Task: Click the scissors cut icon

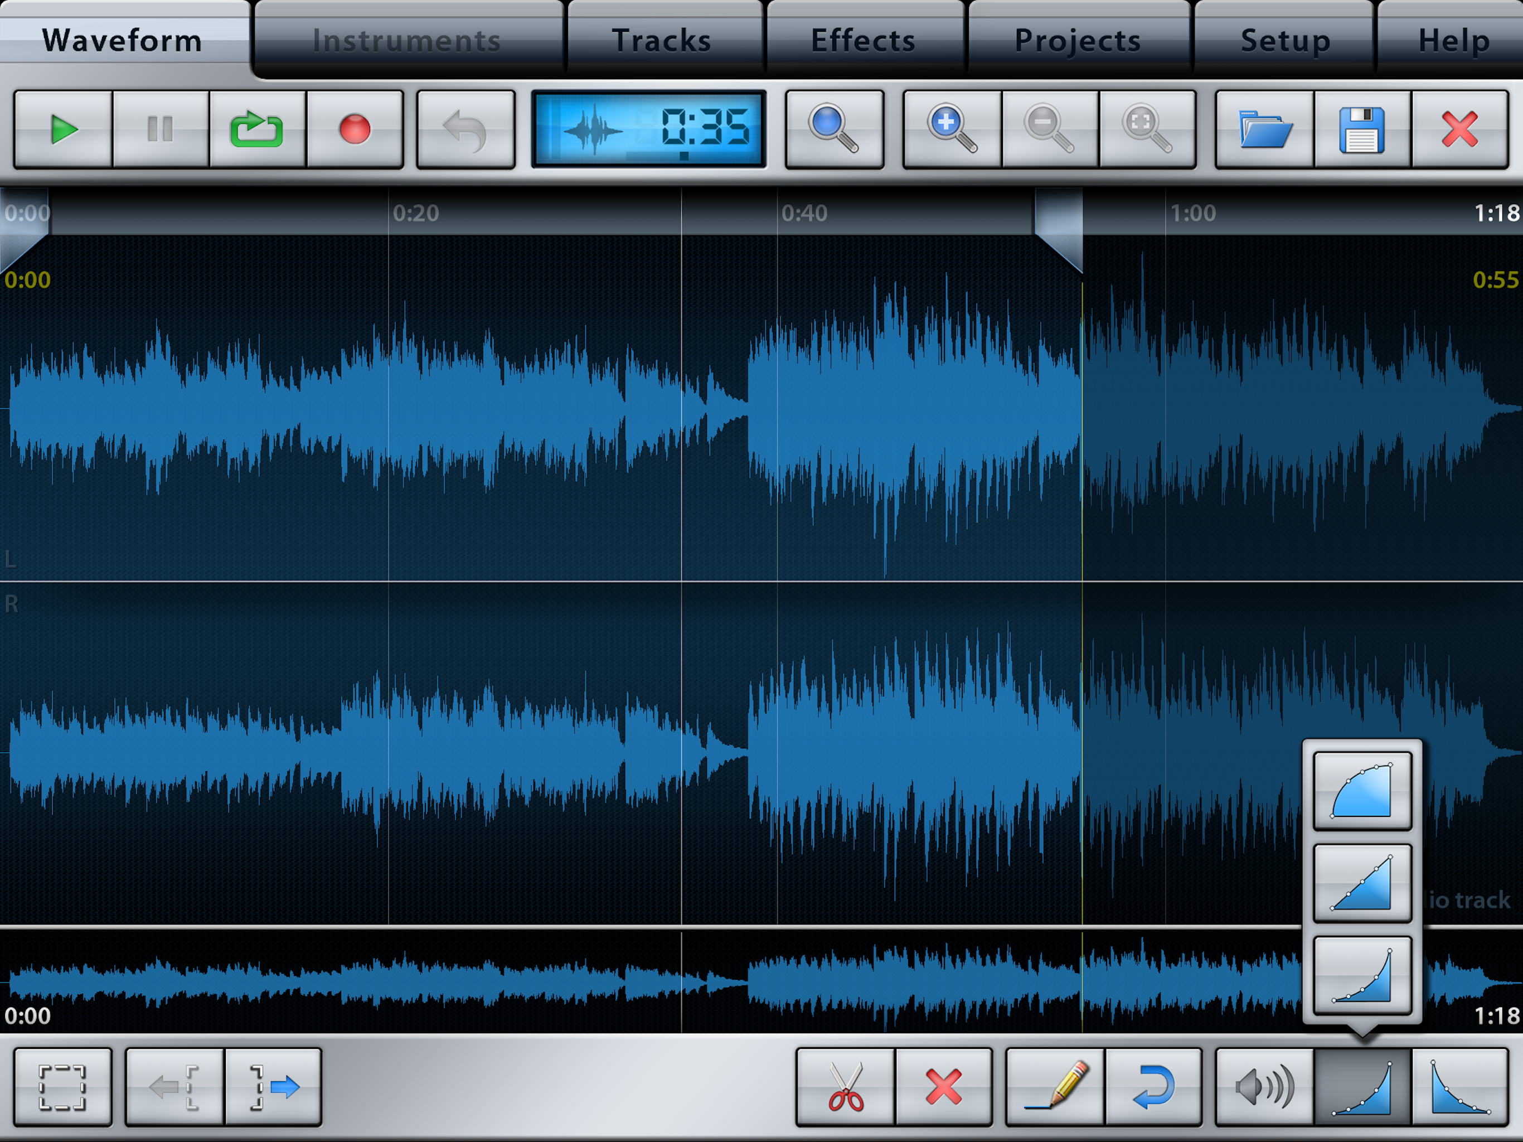Action: (x=846, y=1087)
